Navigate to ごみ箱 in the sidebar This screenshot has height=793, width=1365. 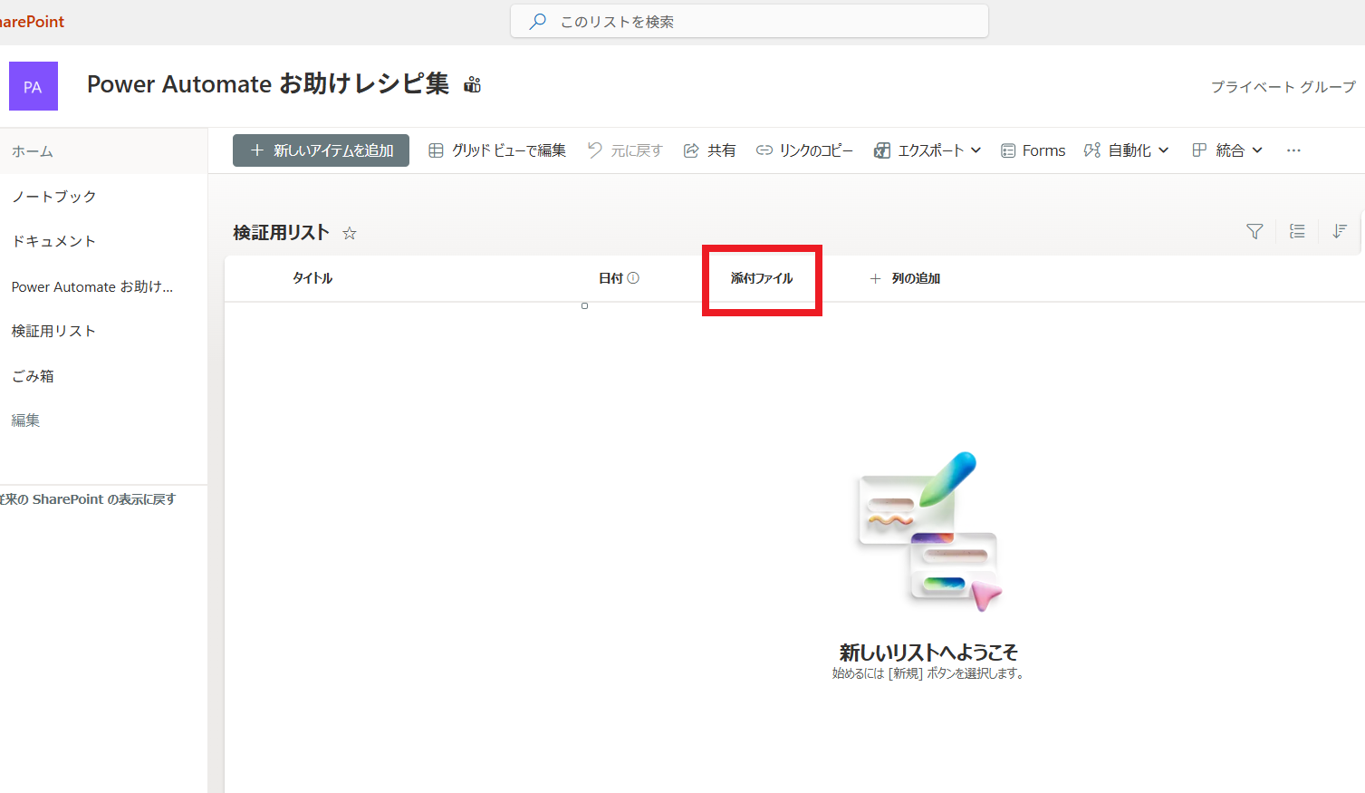point(32,375)
